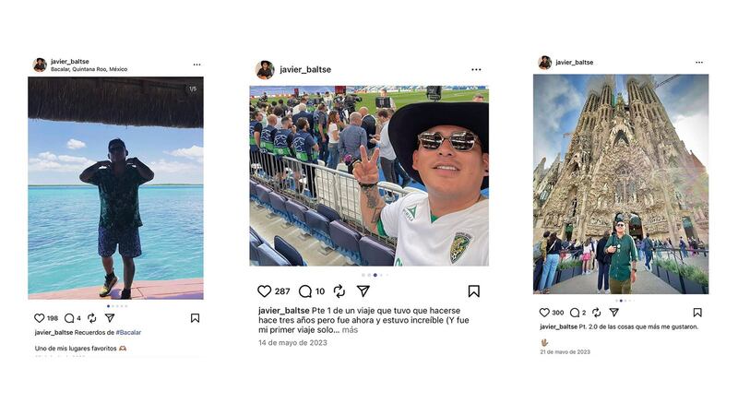Open the #Bacalar hashtag link
Viewport: 738px width, 415px height.
click(128, 332)
